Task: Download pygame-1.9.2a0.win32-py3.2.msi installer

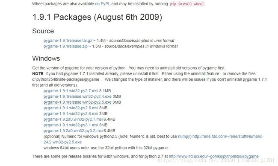Action: coord(73,131)
